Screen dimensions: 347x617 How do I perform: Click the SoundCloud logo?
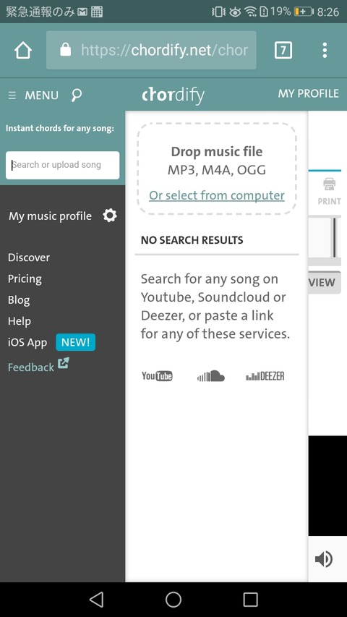tap(211, 376)
